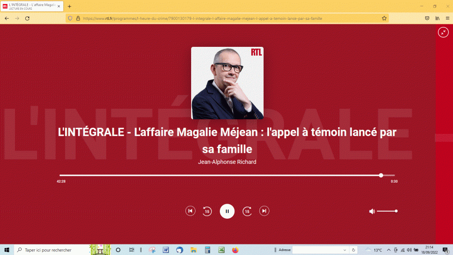Image resolution: width=453 pixels, height=255 pixels.
Task: Click the Windows taskbar search box
Action: 52,250
